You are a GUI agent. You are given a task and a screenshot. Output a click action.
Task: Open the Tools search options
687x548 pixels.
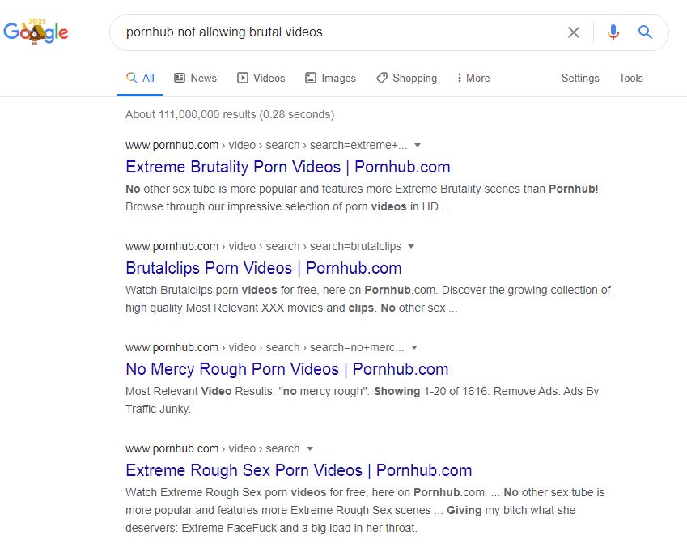tap(631, 79)
